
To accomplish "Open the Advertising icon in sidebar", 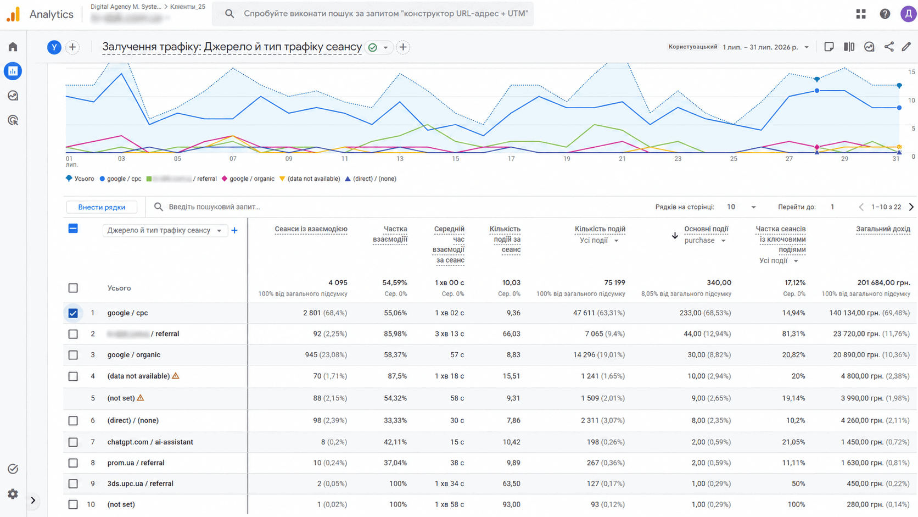I will coord(13,120).
